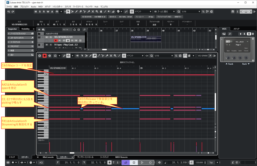Select the Draw pencil tool in key editor
This screenshot has height=166, width=257.
point(90,56)
